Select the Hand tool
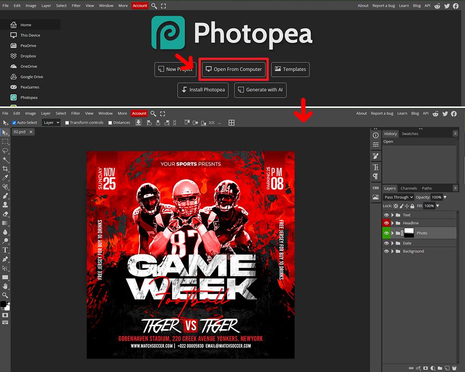The image size is (465, 372). click(x=5, y=286)
